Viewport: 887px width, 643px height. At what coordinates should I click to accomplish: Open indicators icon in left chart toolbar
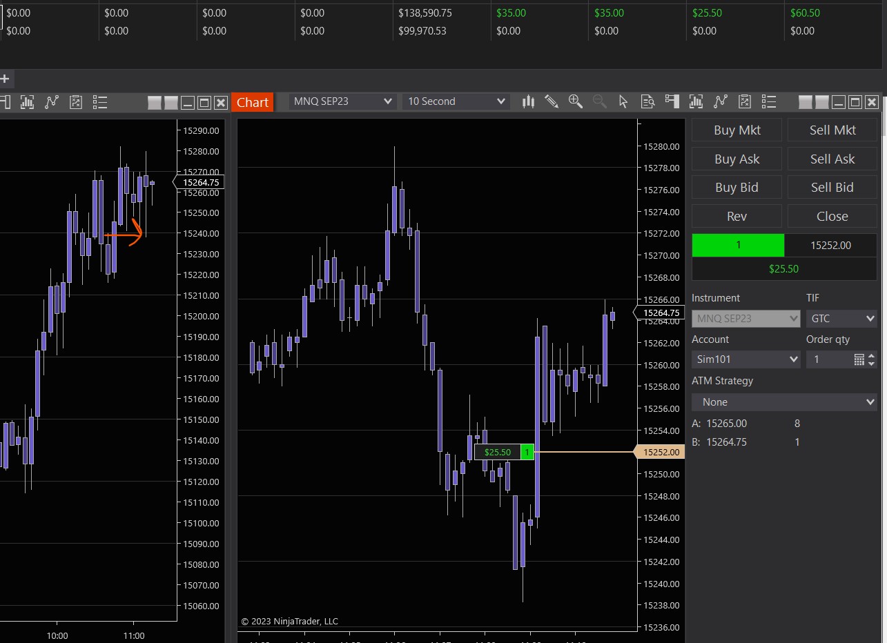(28, 102)
